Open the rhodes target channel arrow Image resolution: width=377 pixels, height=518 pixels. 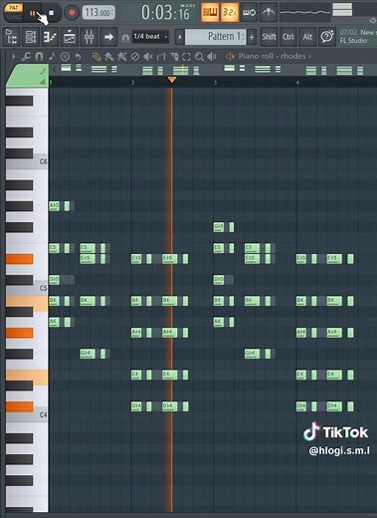pos(310,57)
